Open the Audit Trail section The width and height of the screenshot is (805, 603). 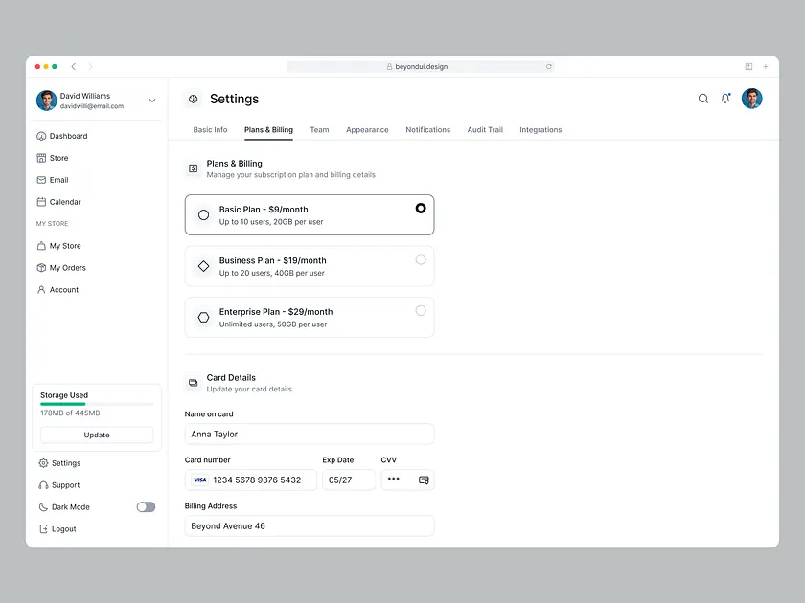click(485, 129)
